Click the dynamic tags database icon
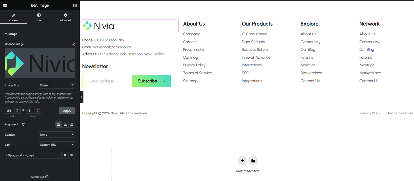This screenshot has width=414, height=181. click(x=72, y=155)
